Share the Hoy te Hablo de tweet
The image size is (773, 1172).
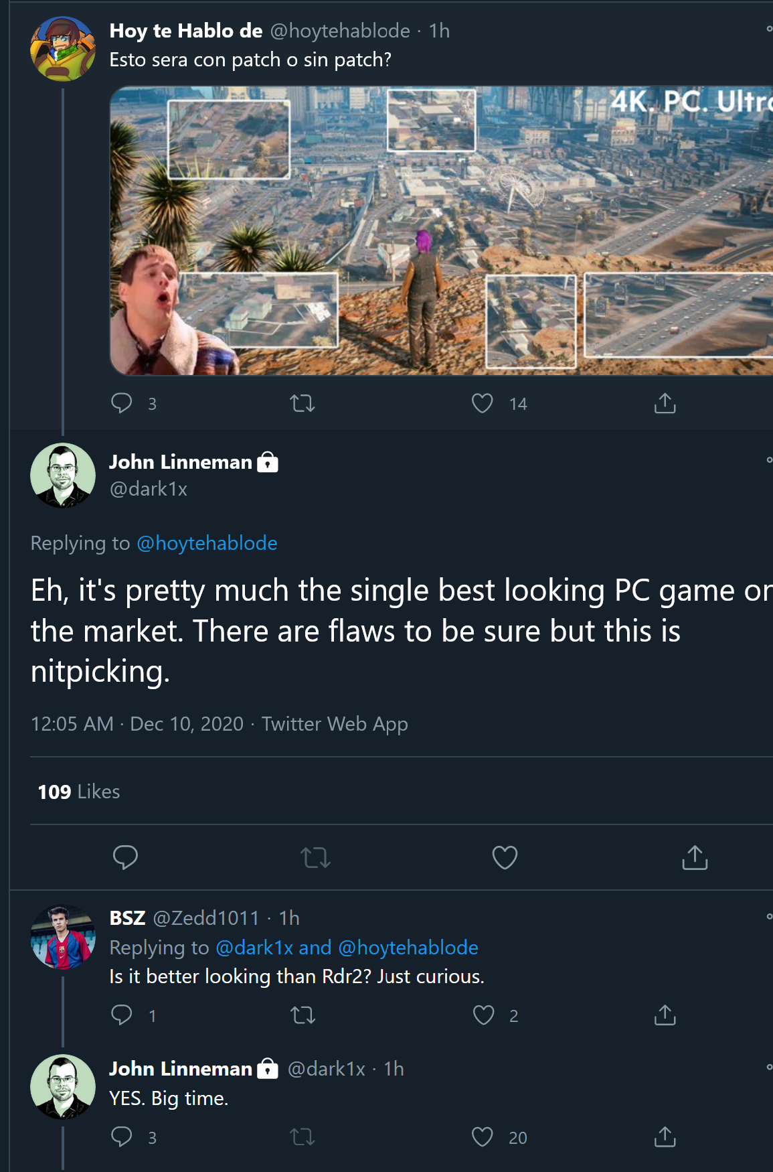point(665,403)
